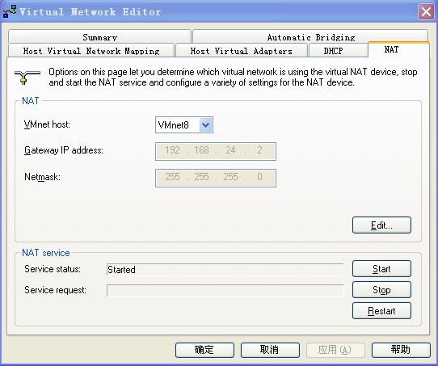Viewport: 438px width, 366px height.
Task: Click the 'Gateway IP address:' label
Action: tap(64, 150)
